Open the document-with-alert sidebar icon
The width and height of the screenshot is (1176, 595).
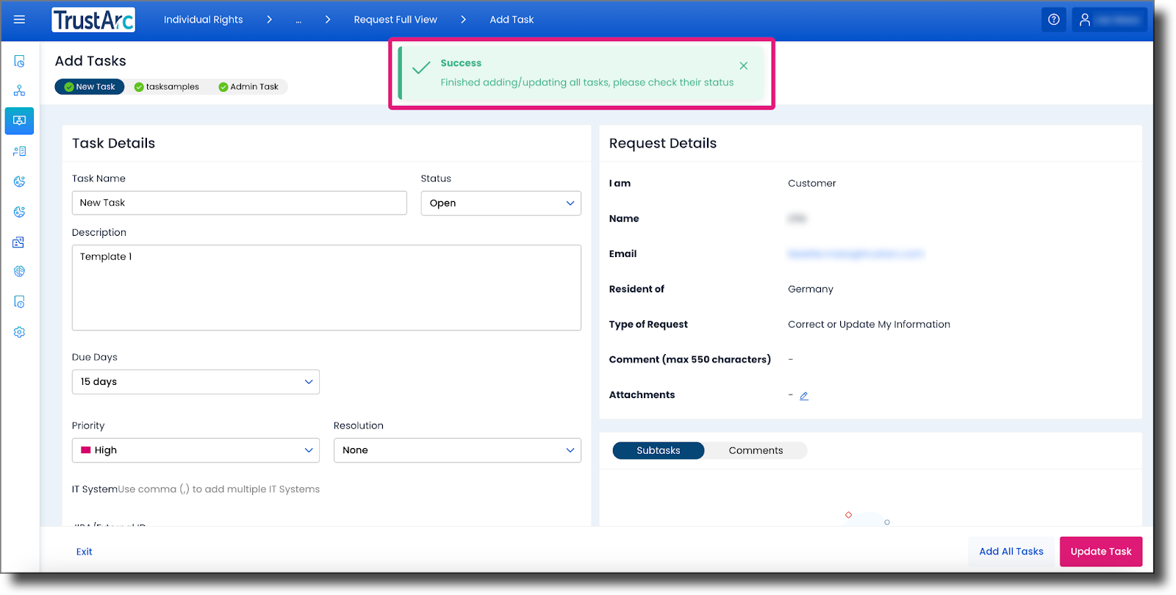20,302
